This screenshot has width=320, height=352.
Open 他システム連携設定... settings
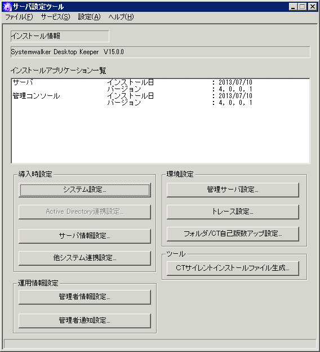coord(85,258)
